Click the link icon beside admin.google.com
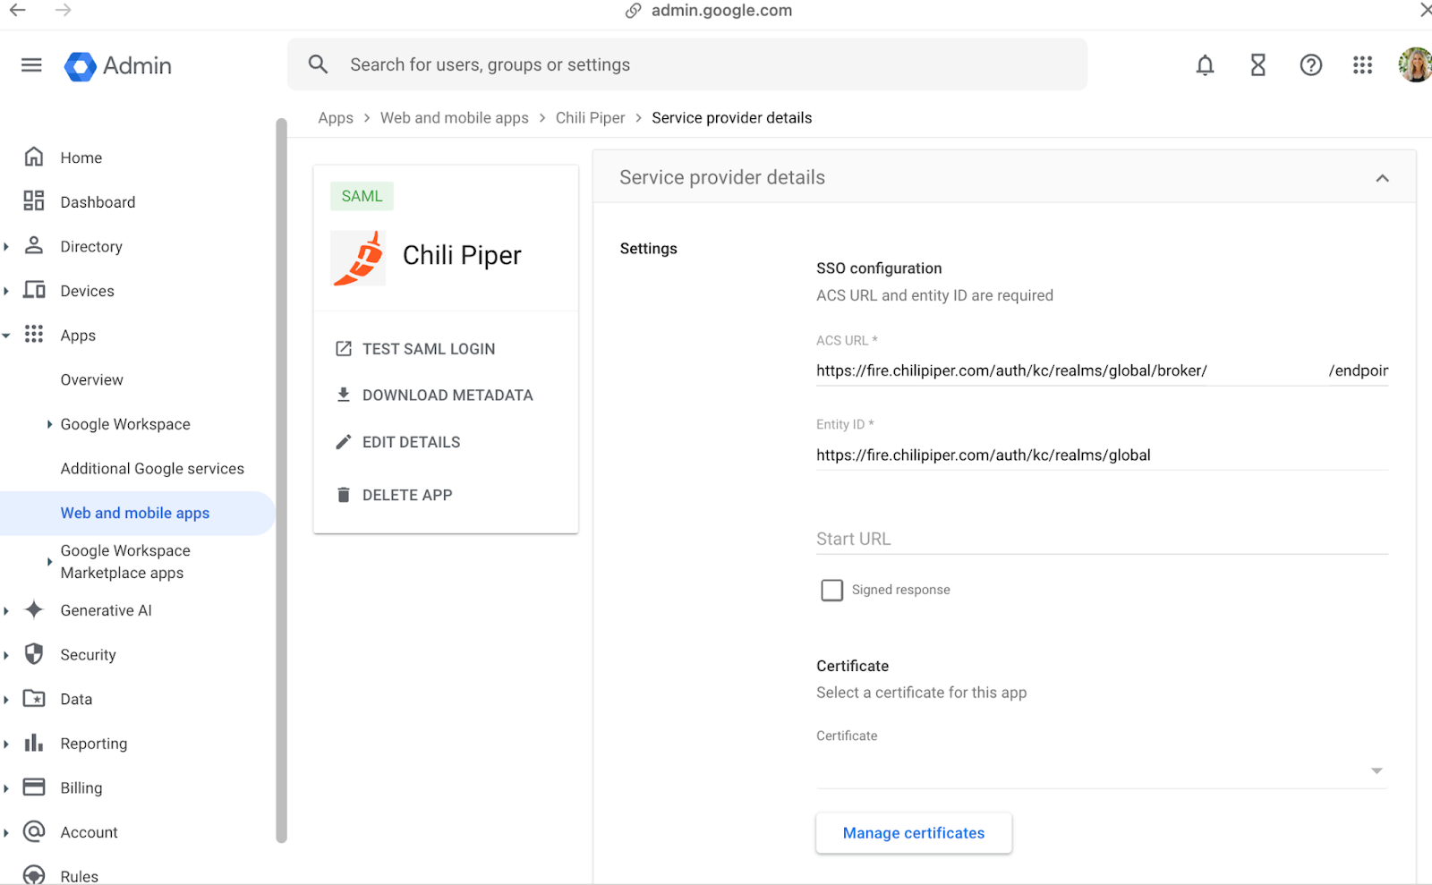The height and width of the screenshot is (885, 1432). pyautogui.click(x=633, y=11)
